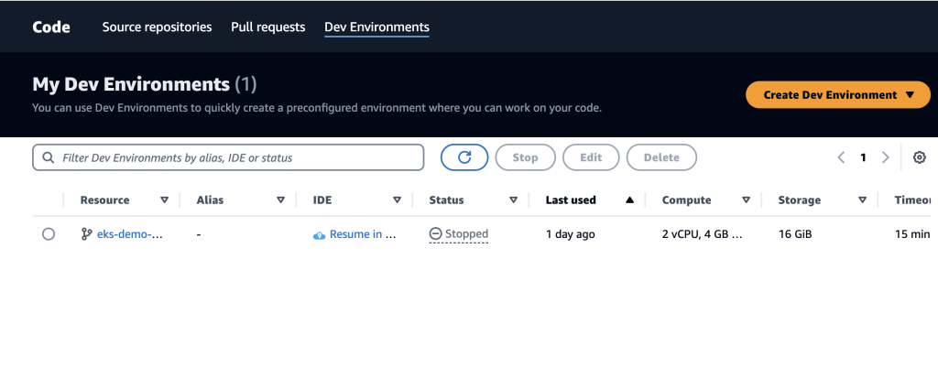Select the eks-demo environment radio button

pos(49,234)
